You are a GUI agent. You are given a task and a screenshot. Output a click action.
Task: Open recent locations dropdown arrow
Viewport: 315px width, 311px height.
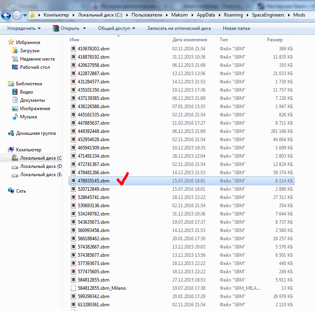pyautogui.click(x=25, y=15)
